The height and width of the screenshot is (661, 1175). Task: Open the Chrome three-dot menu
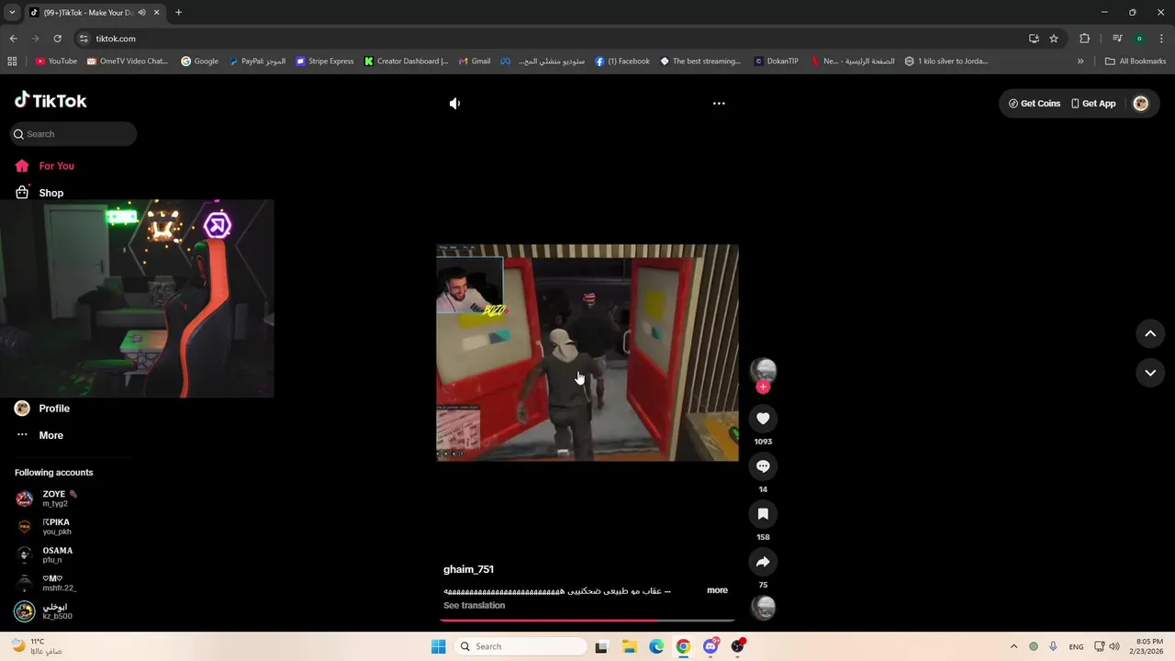point(1161,39)
